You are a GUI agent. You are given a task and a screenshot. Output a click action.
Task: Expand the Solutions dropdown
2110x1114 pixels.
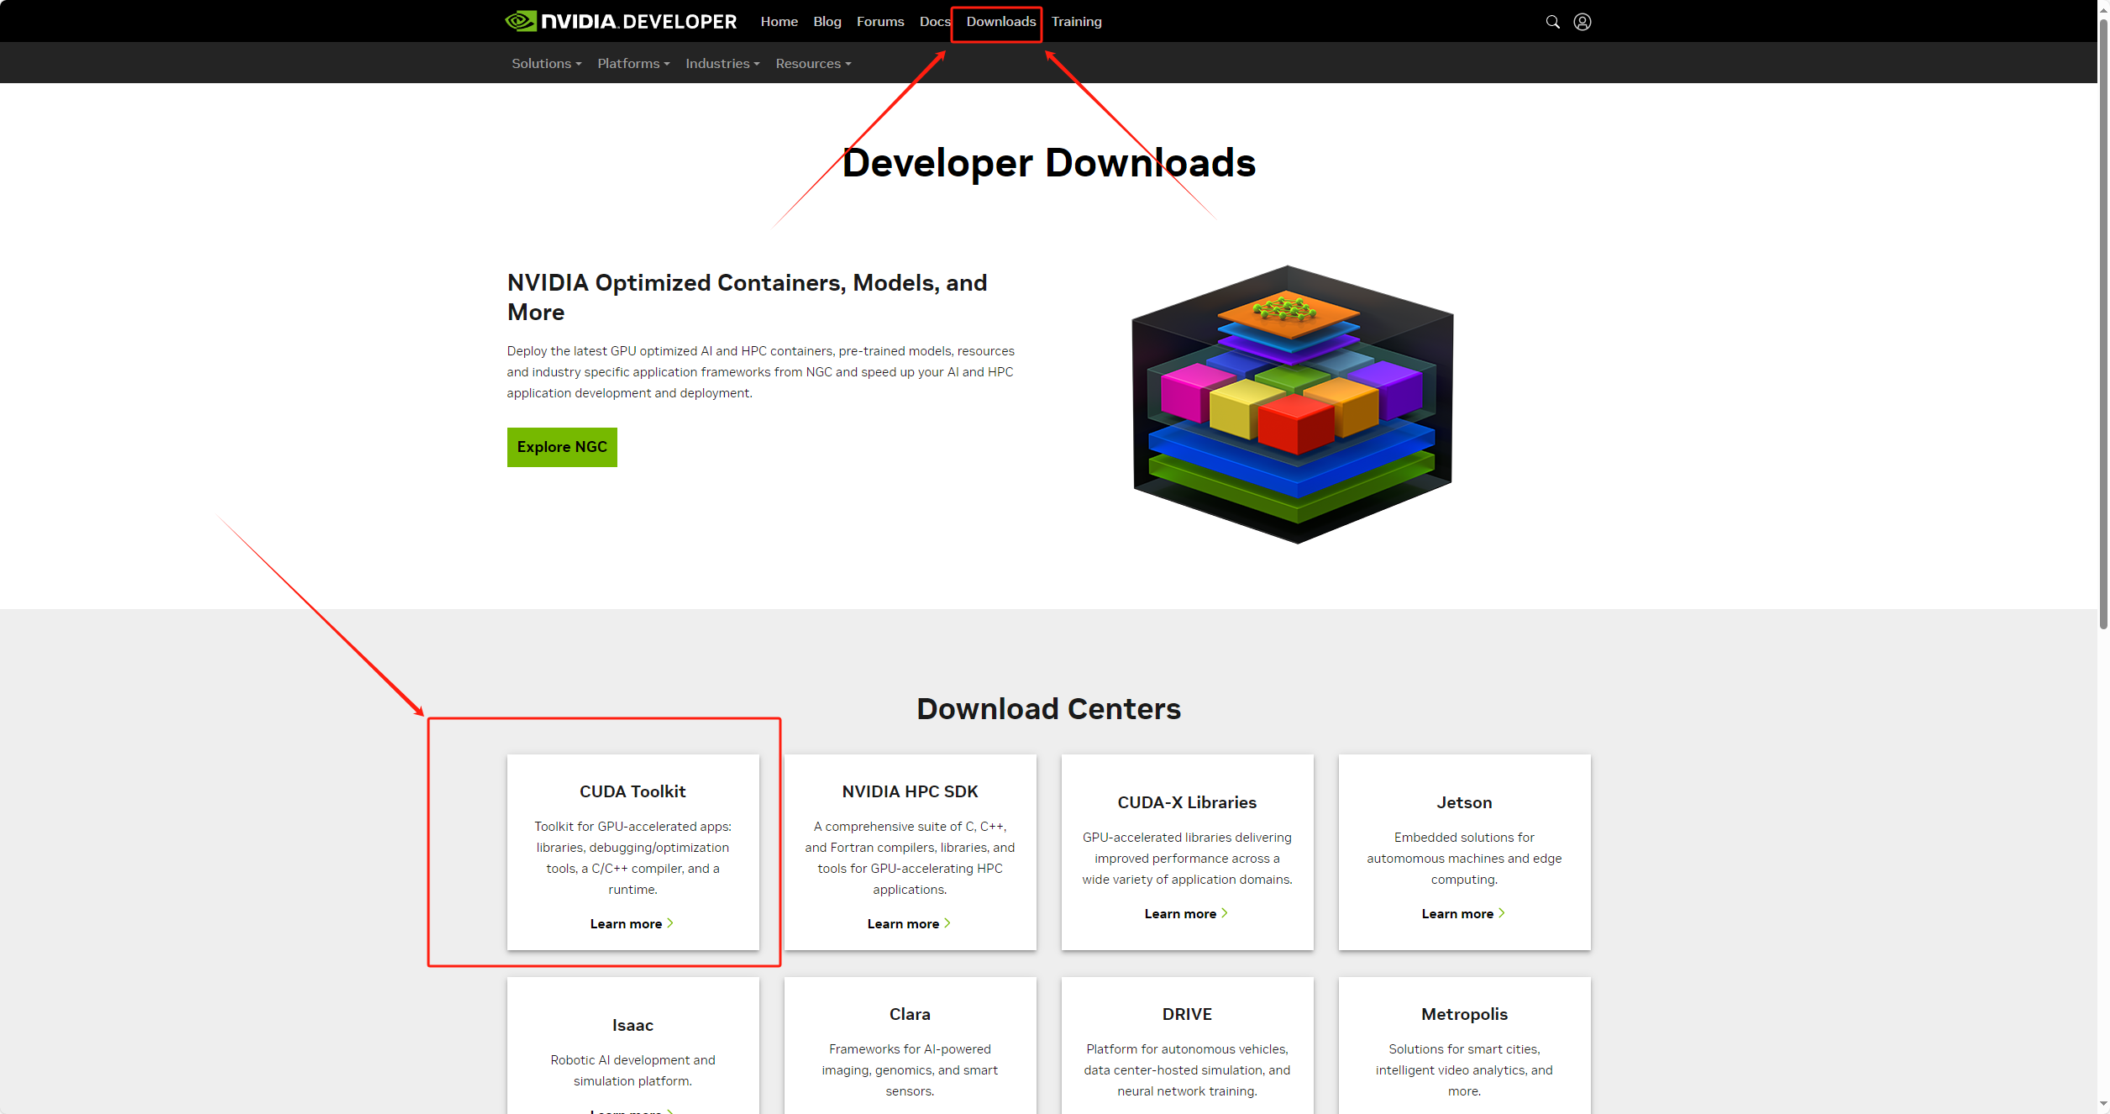coord(546,64)
